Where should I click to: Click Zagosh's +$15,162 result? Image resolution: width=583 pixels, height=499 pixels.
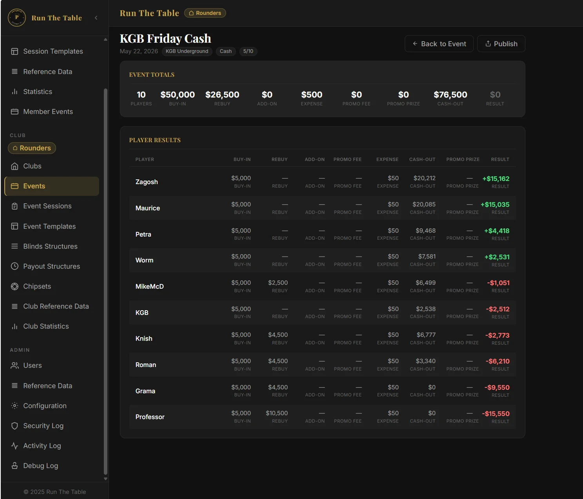(x=496, y=179)
